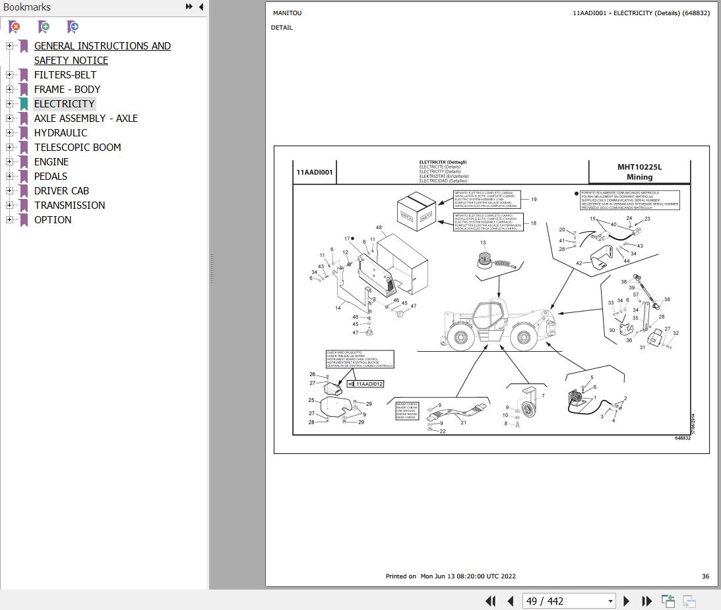The image size is (721, 610).
Task: Click the teal bookmark icon beside ELECTRICITY
Action: (24, 104)
